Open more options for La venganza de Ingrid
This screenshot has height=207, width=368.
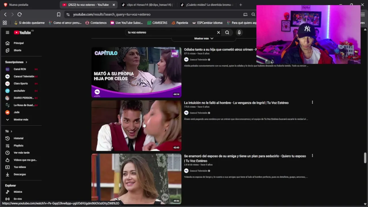(312, 102)
